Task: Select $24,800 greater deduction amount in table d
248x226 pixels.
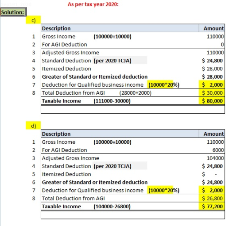Action: pos(212,182)
